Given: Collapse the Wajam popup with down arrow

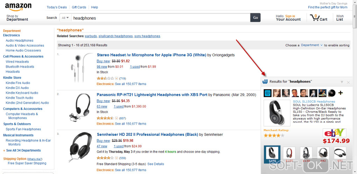Looking at the screenshot, I should [342, 82].
